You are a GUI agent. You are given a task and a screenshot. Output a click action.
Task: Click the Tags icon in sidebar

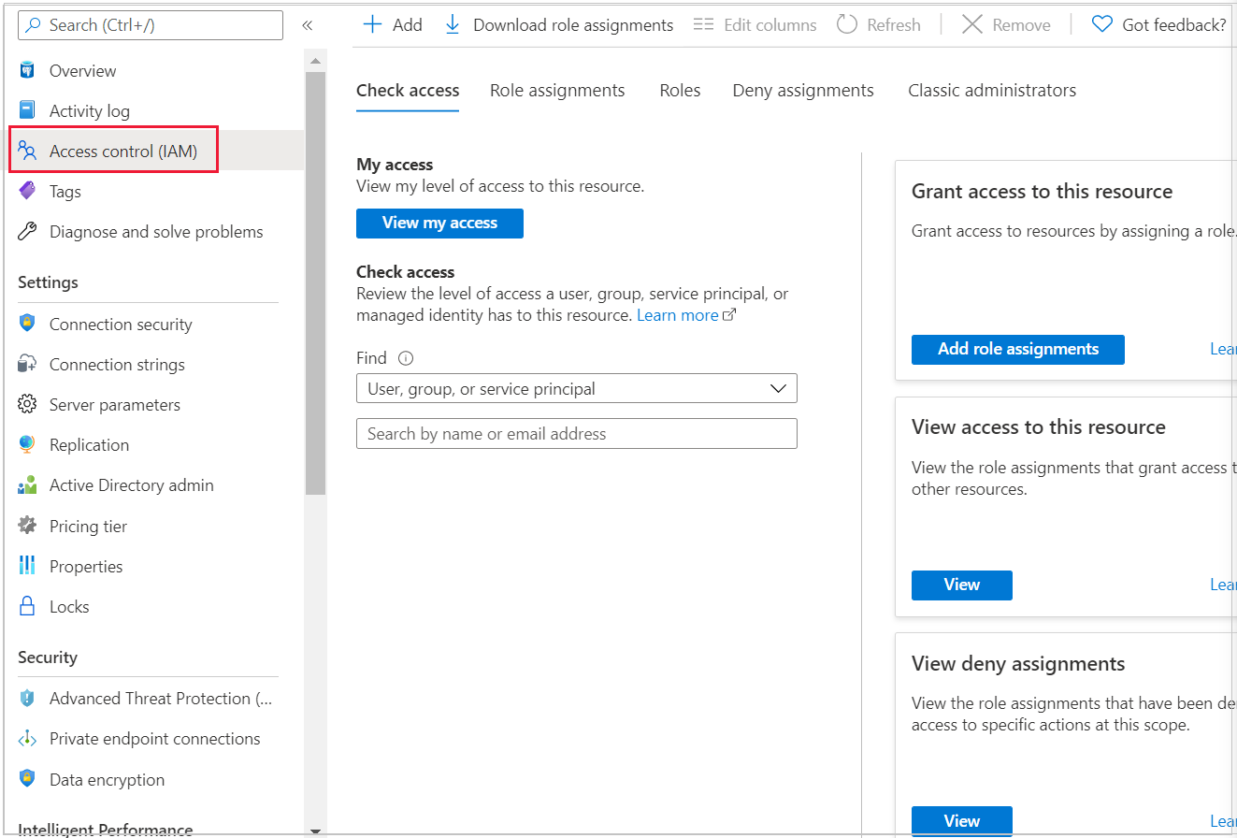(x=27, y=192)
